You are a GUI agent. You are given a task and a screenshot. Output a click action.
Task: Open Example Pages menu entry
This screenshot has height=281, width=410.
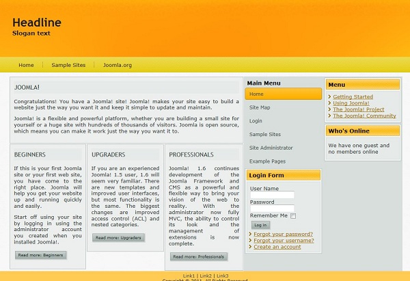(x=267, y=161)
